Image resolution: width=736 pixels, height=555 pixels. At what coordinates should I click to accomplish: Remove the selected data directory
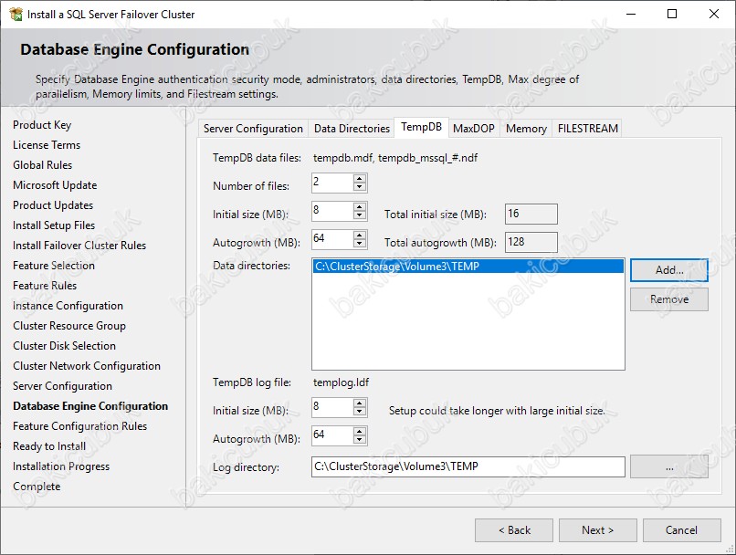(668, 299)
